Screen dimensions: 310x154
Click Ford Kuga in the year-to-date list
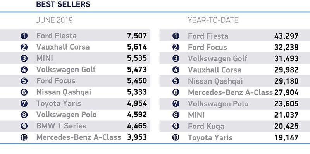pos(206,127)
